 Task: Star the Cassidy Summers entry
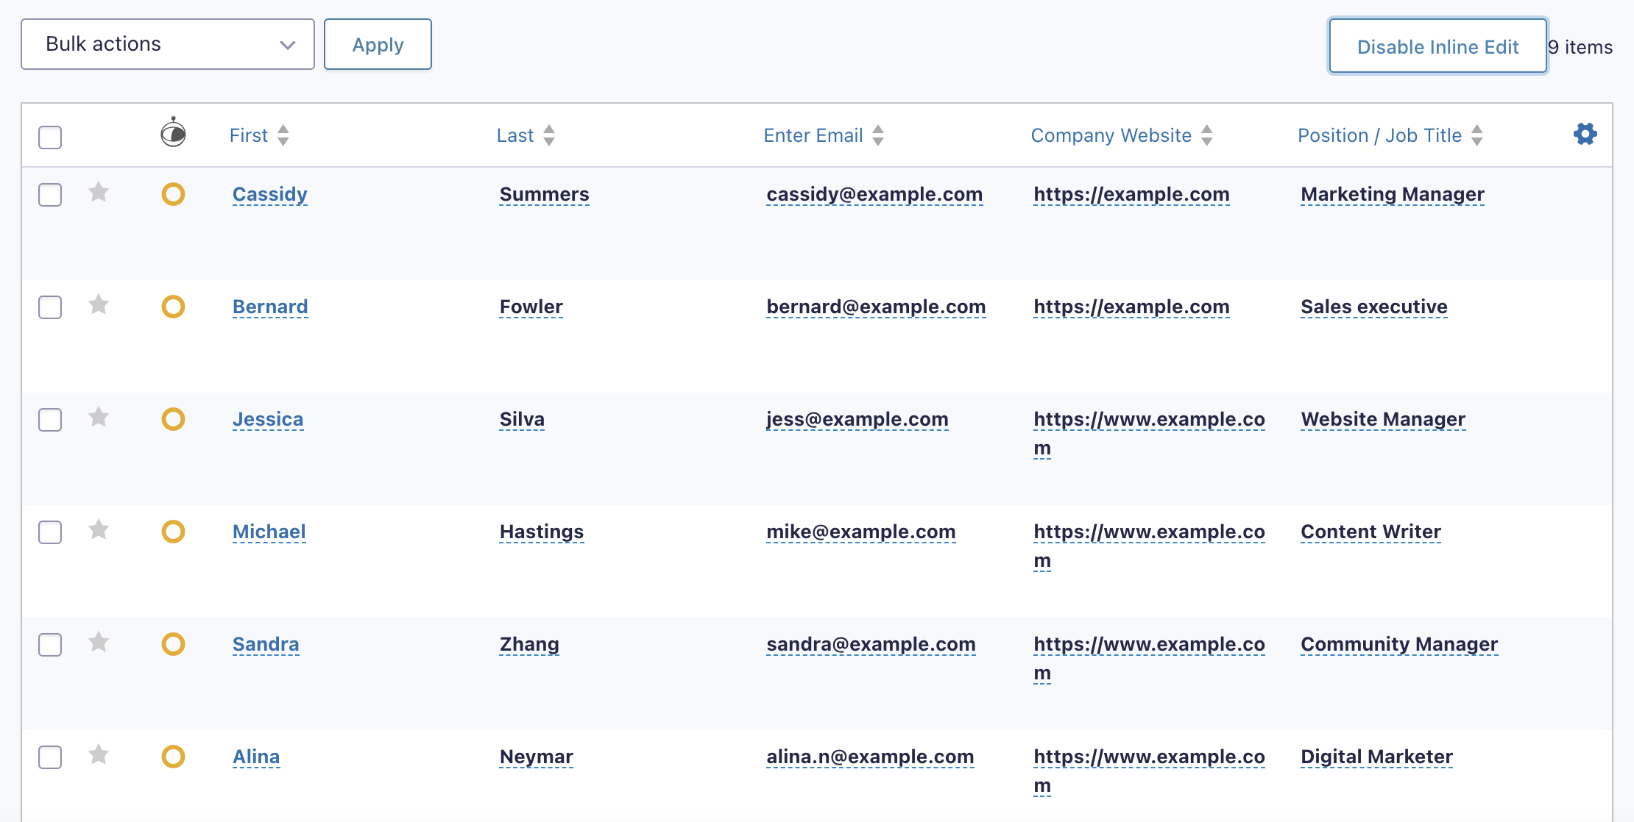pyautogui.click(x=99, y=193)
